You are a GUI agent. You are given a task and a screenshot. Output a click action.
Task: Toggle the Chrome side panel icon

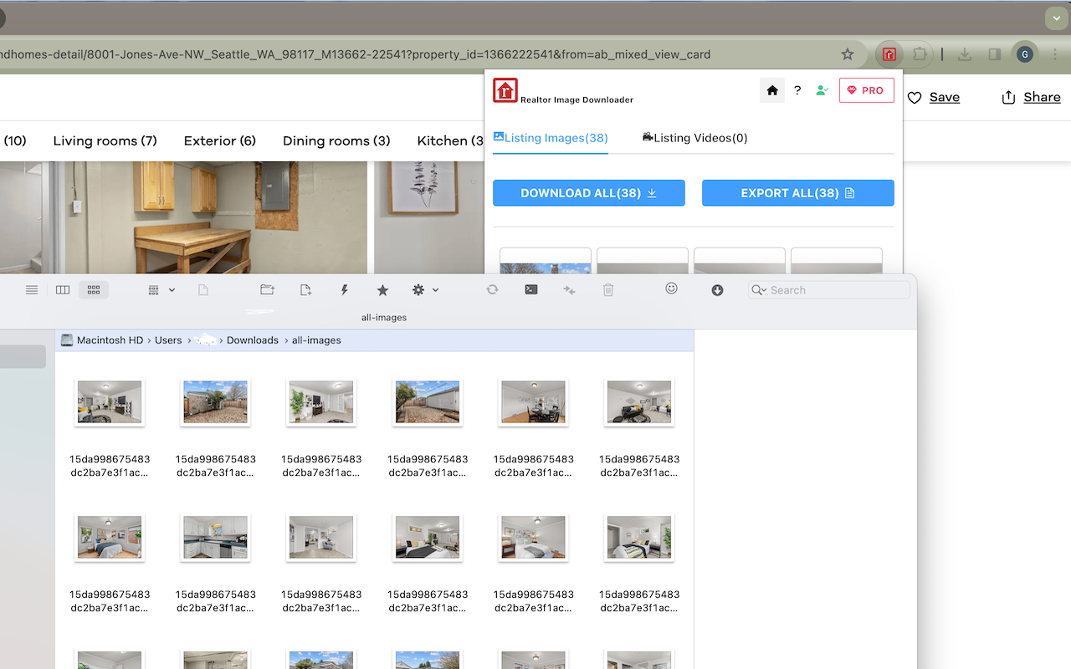point(995,54)
